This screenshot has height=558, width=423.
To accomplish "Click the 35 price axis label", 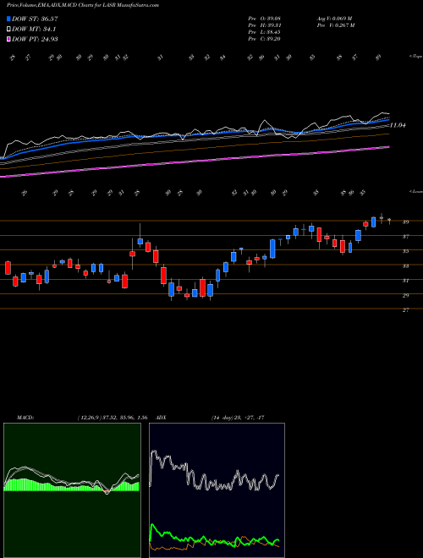I will (x=405, y=251).
